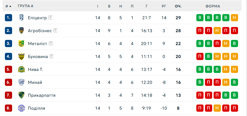Click the Нива Т. club logo
The width and height of the screenshot is (247, 116).
click(x=21, y=69)
